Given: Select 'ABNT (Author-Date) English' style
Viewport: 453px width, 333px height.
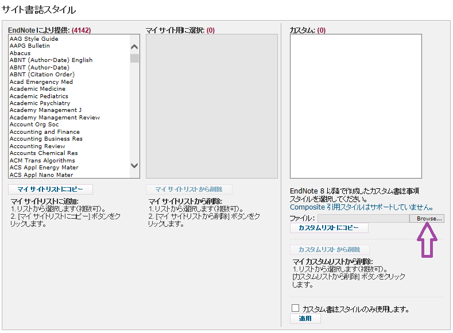Looking at the screenshot, I should (x=51, y=60).
